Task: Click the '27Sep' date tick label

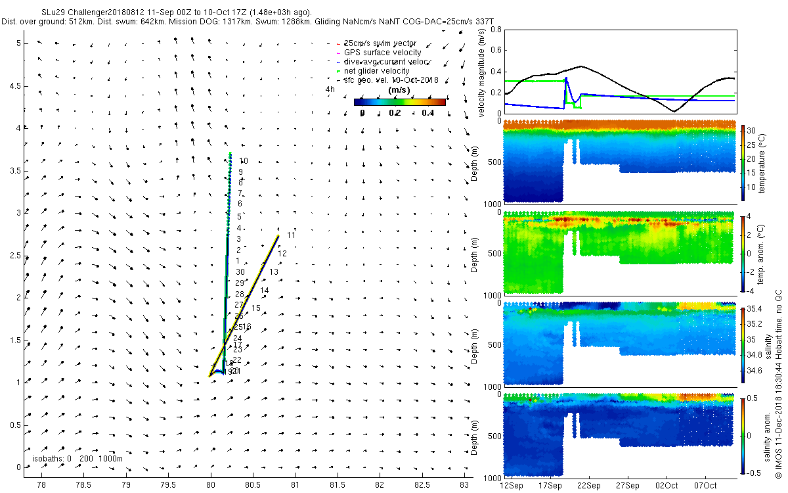Action: tap(628, 486)
